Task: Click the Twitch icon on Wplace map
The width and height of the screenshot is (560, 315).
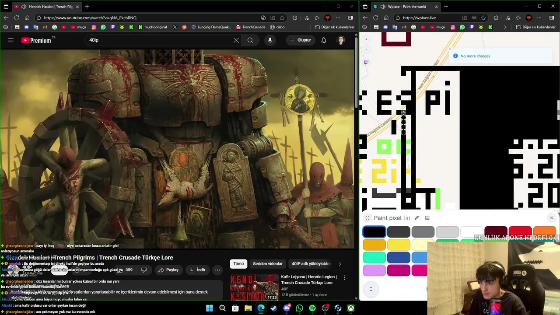Action: coord(366,62)
